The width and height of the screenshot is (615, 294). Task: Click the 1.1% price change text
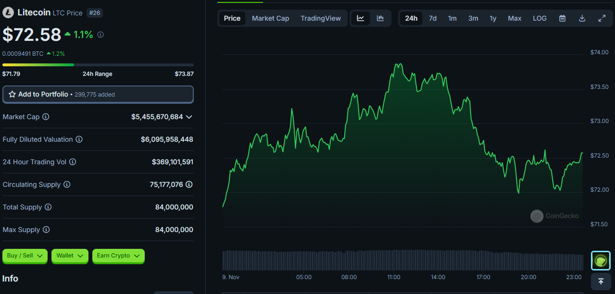(83, 35)
